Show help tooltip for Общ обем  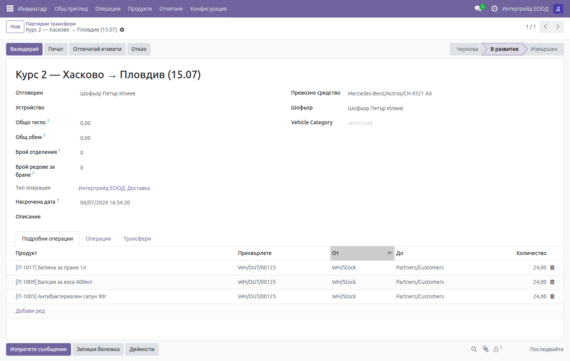(44, 136)
